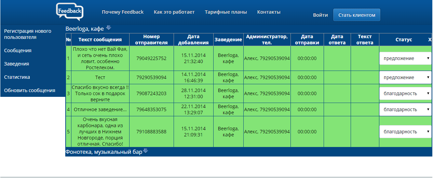Collapse the Beerloga, кафе section arrow
The width and height of the screenshot is (433, 178).
click(109, 28)
